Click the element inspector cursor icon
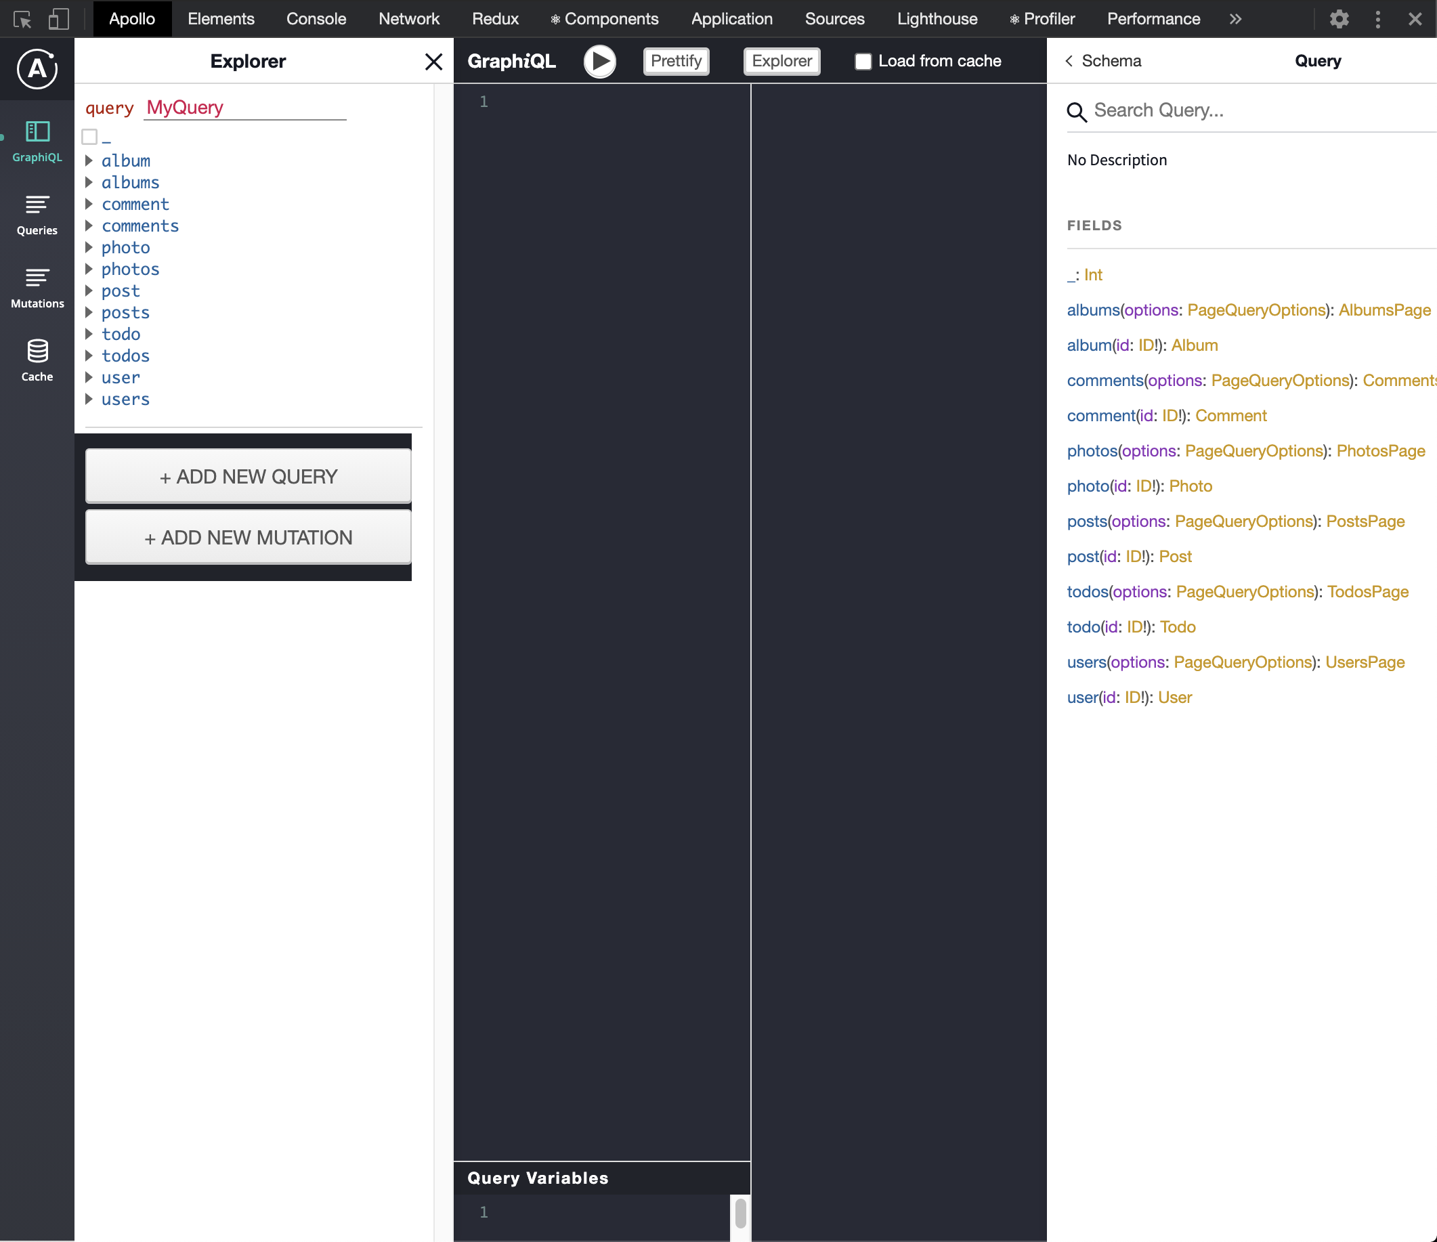 tap(22, 19)
